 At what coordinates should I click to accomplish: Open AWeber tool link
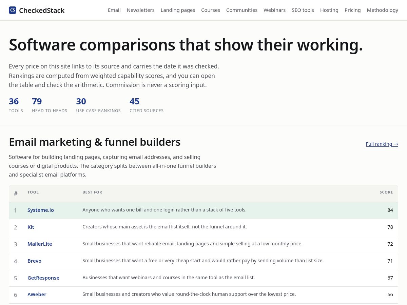click(37, 294)
